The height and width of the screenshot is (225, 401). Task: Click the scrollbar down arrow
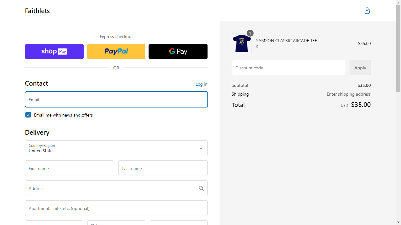point(398,222)
